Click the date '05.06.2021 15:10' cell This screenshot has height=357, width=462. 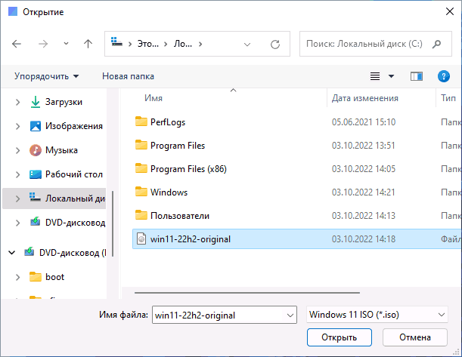point(364,122)
